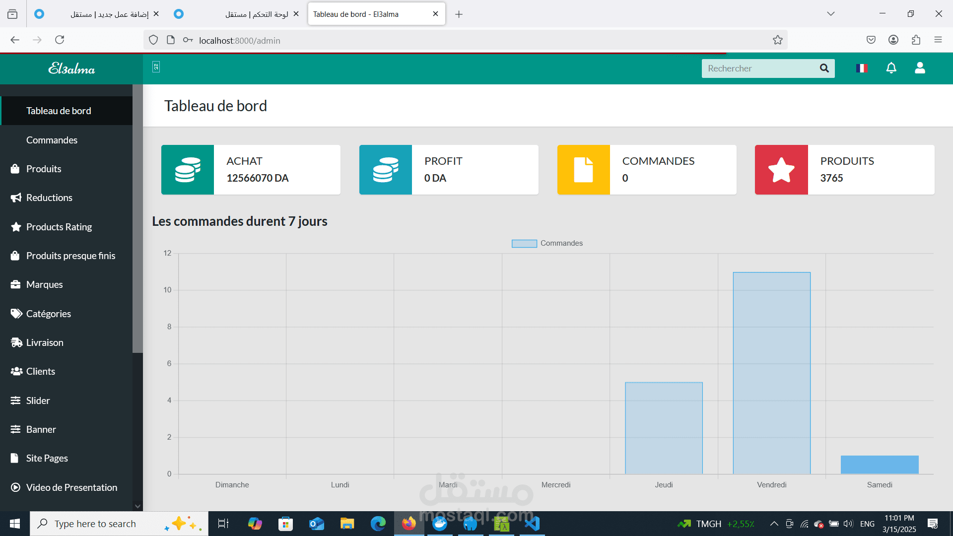Click the sidebar scroll down arrow
Screen dimensions: 953x536
(x=137, y=506)
